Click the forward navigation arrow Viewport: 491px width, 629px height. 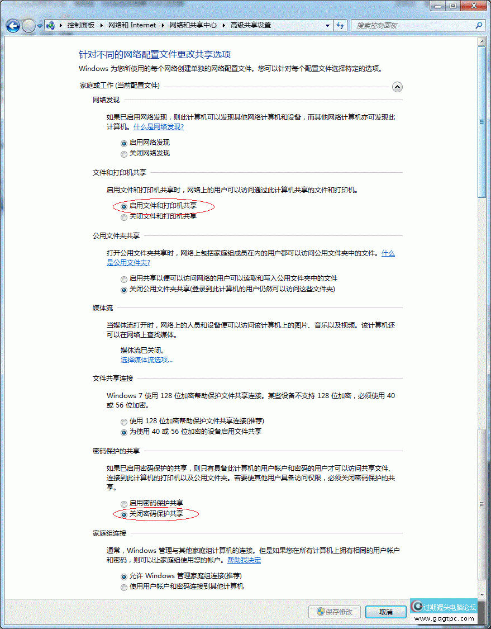pyautogui.click(x=27, y=26)
